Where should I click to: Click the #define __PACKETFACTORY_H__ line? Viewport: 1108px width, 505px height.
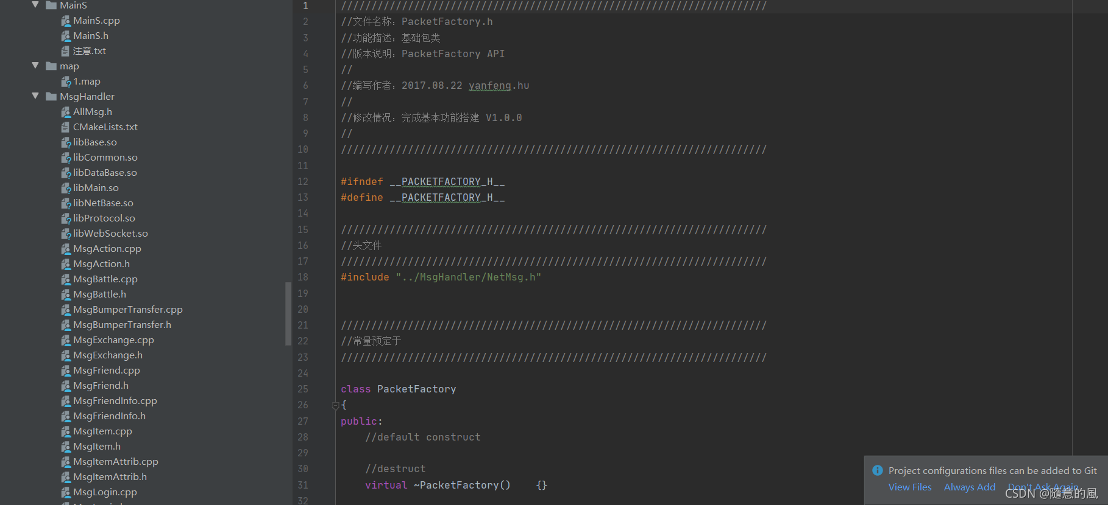pyautogui.click(x=423, y=198)
